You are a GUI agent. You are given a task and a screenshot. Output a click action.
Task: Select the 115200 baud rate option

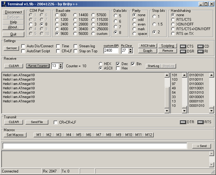pos(93,20)
